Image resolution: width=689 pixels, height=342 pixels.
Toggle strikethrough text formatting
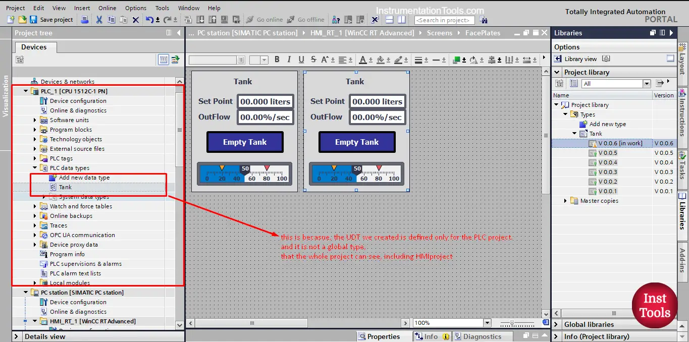313,60
